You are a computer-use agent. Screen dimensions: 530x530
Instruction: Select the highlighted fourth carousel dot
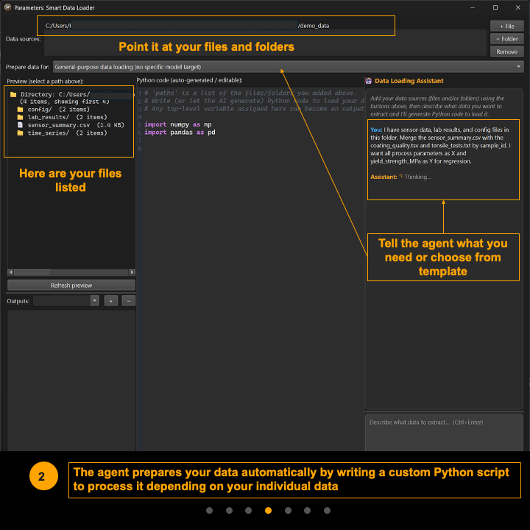269,510
